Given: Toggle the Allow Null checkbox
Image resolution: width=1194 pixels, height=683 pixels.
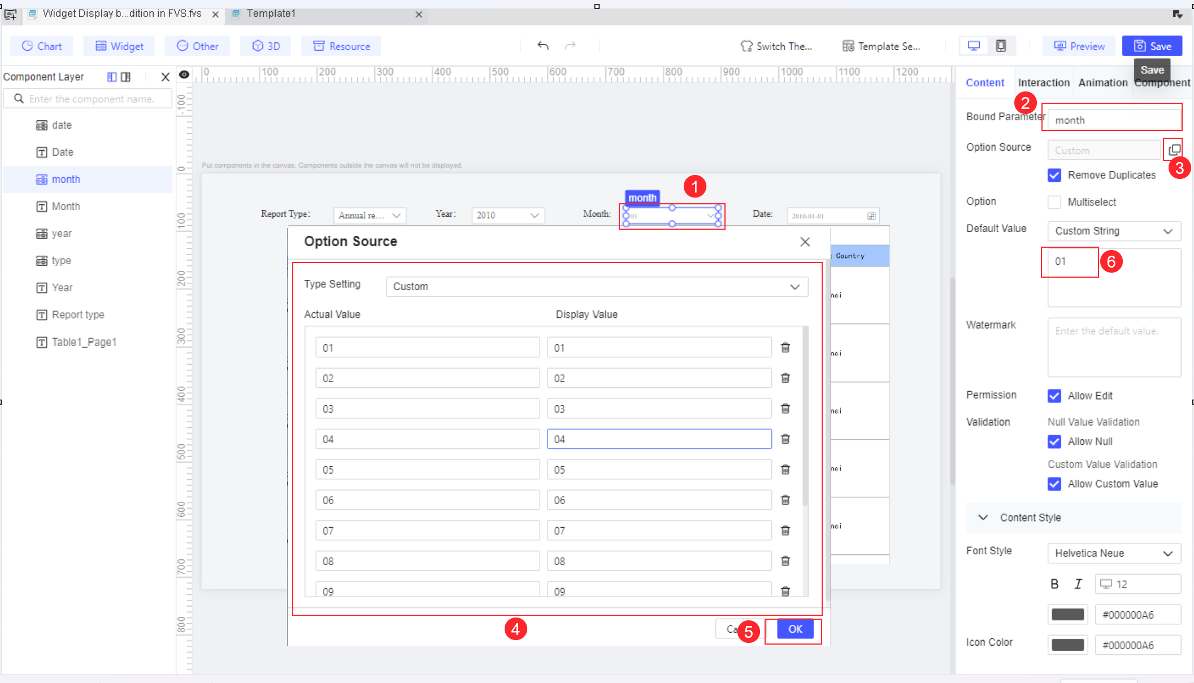Looking at the screenshot, I should [1054, 441].
